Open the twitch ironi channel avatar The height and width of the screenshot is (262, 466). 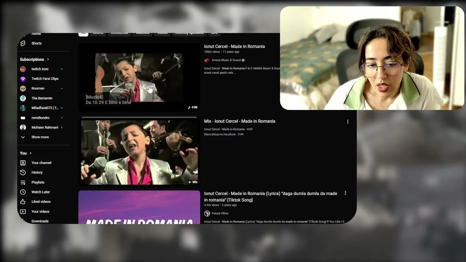click(23, 69)
